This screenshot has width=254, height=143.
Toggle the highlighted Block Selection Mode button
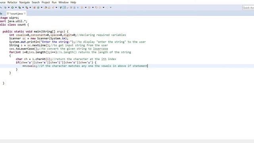tap(64, 8)
